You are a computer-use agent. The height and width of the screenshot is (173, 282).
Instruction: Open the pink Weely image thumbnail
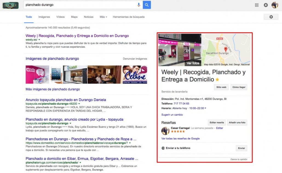[37, 75]
